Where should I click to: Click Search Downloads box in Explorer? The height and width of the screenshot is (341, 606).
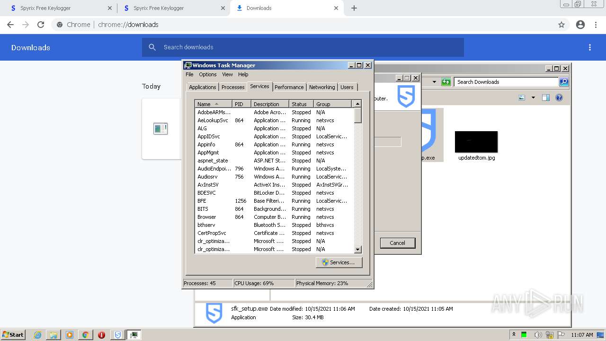507,82
